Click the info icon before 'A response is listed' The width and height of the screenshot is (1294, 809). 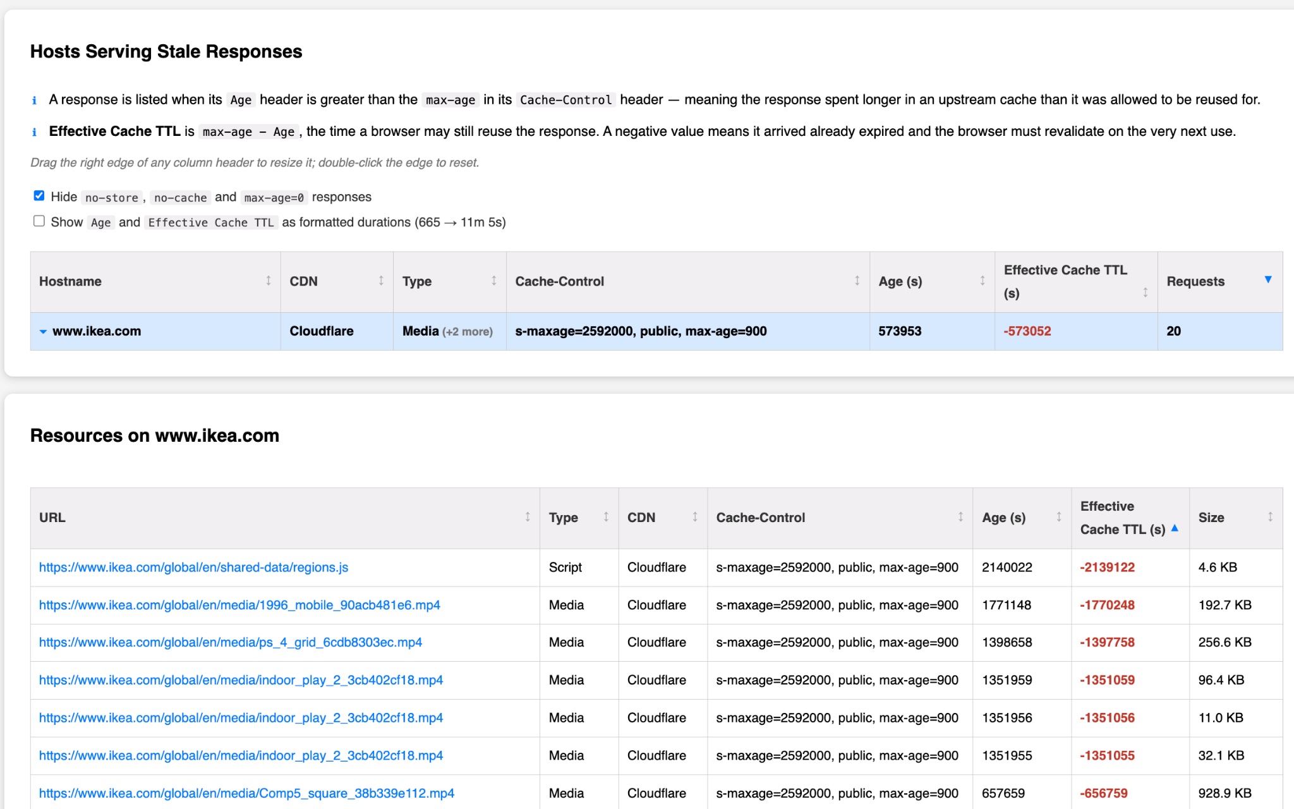[x=34, y=100]
